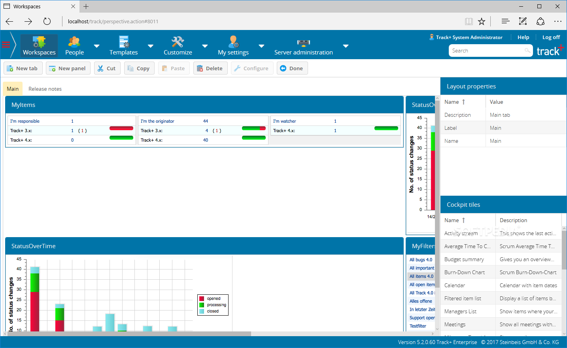
Task: Expand the People dropdown arrow
Action: [x=96, y=46]
